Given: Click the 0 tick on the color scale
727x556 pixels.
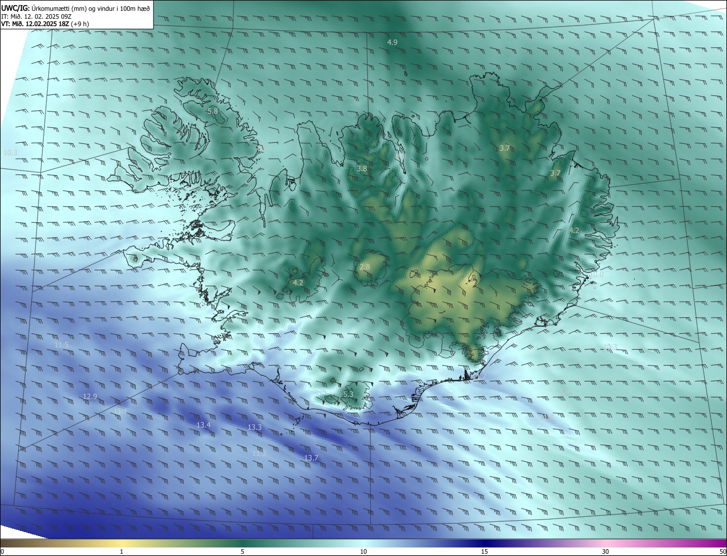Looking at the screenshot, I should pos(2,551).
